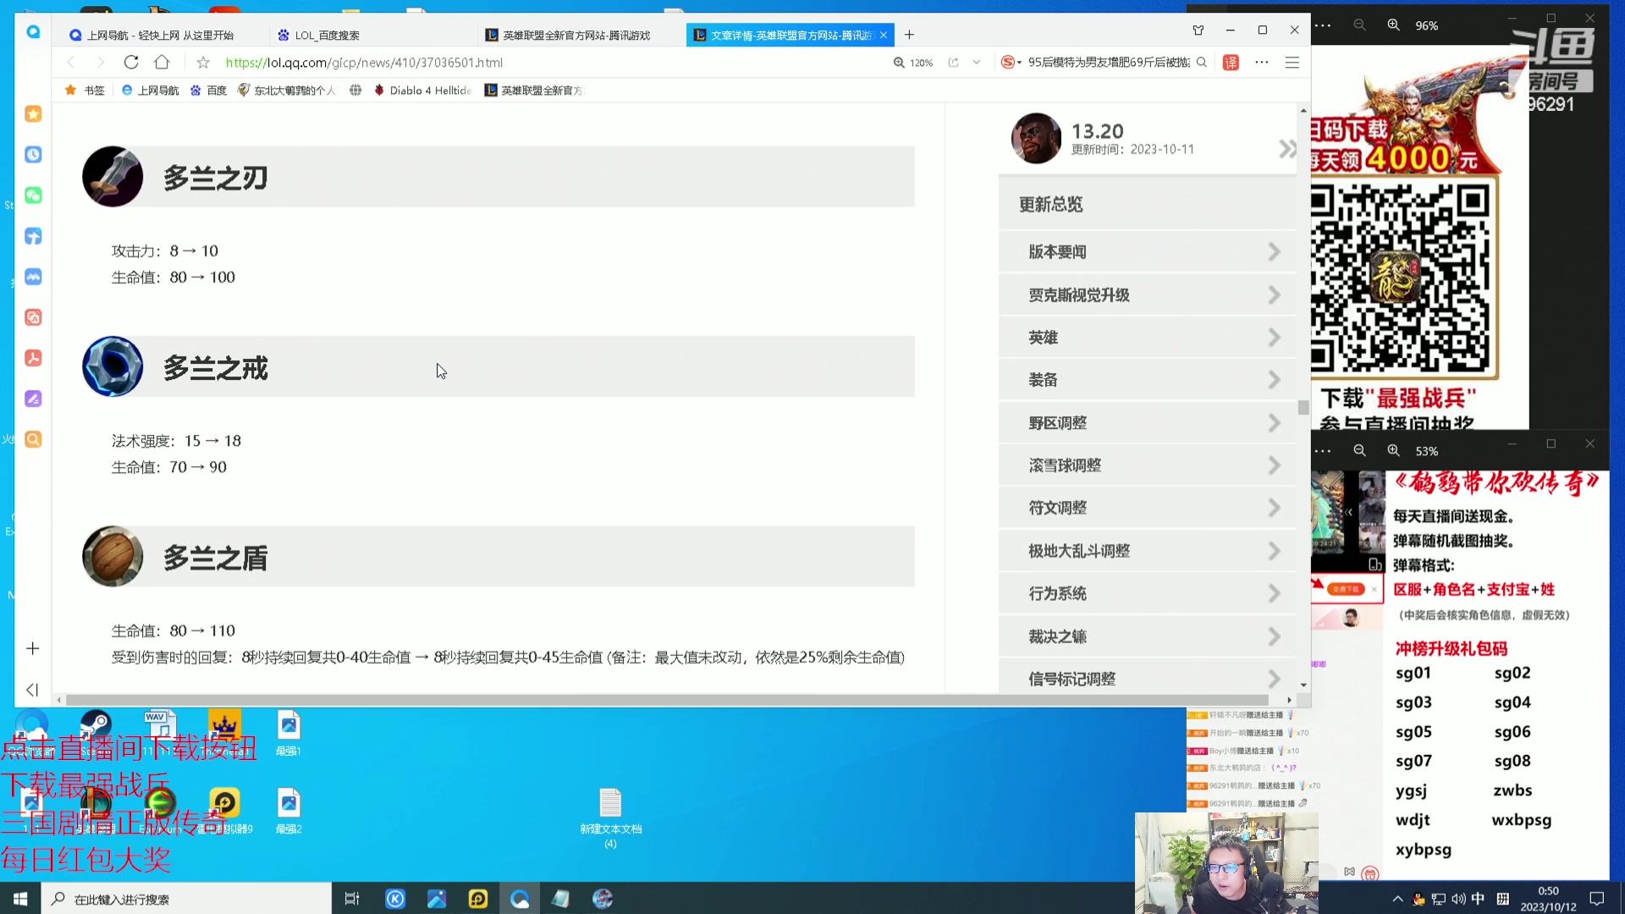Viewport: 1625px width, 914px height.
Task: Open the orange search tool at sidebar bottom
Action: pyautogui.click(x=33, y=439)
